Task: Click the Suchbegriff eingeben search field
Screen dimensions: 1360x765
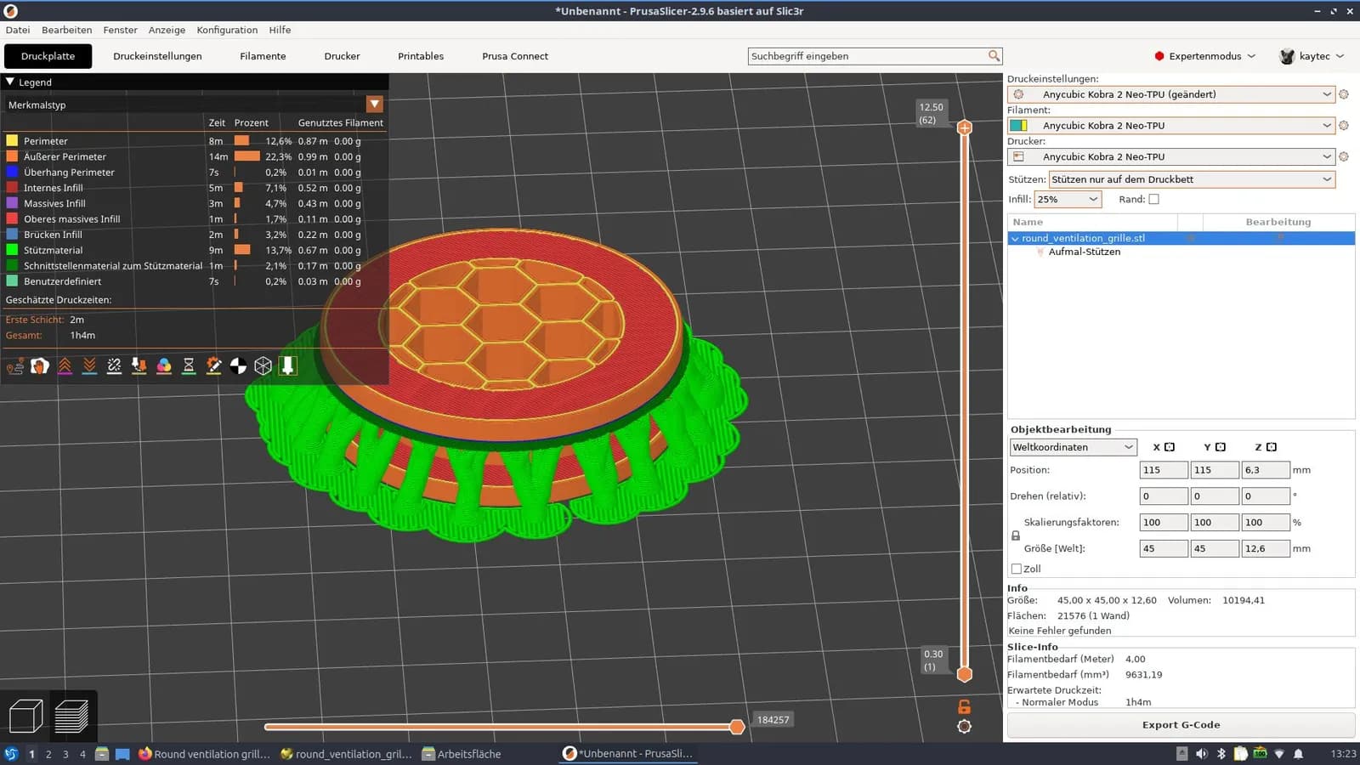Action: pos(867,56)
